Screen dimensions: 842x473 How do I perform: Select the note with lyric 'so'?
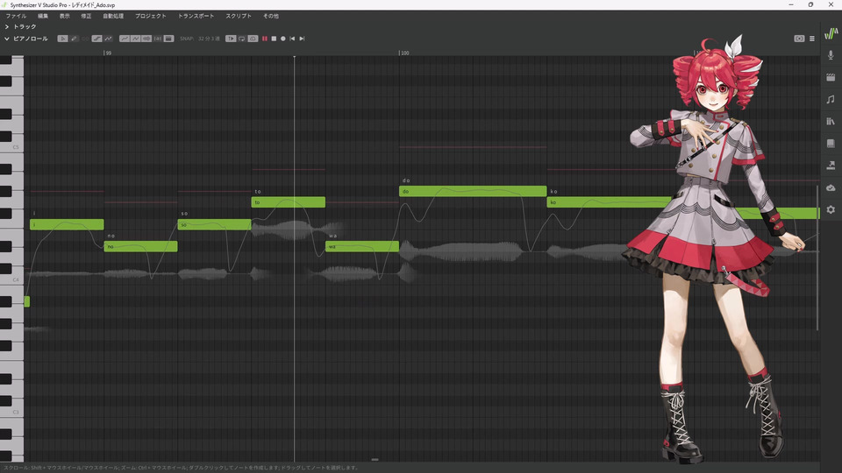tap(214, 224)
